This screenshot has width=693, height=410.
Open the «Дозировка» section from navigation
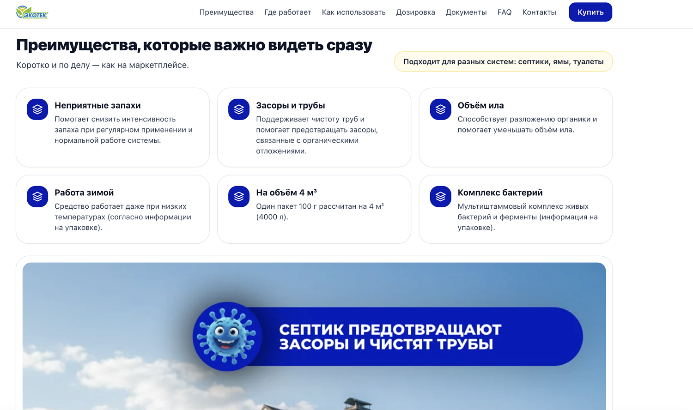click(x=415, y=12)
